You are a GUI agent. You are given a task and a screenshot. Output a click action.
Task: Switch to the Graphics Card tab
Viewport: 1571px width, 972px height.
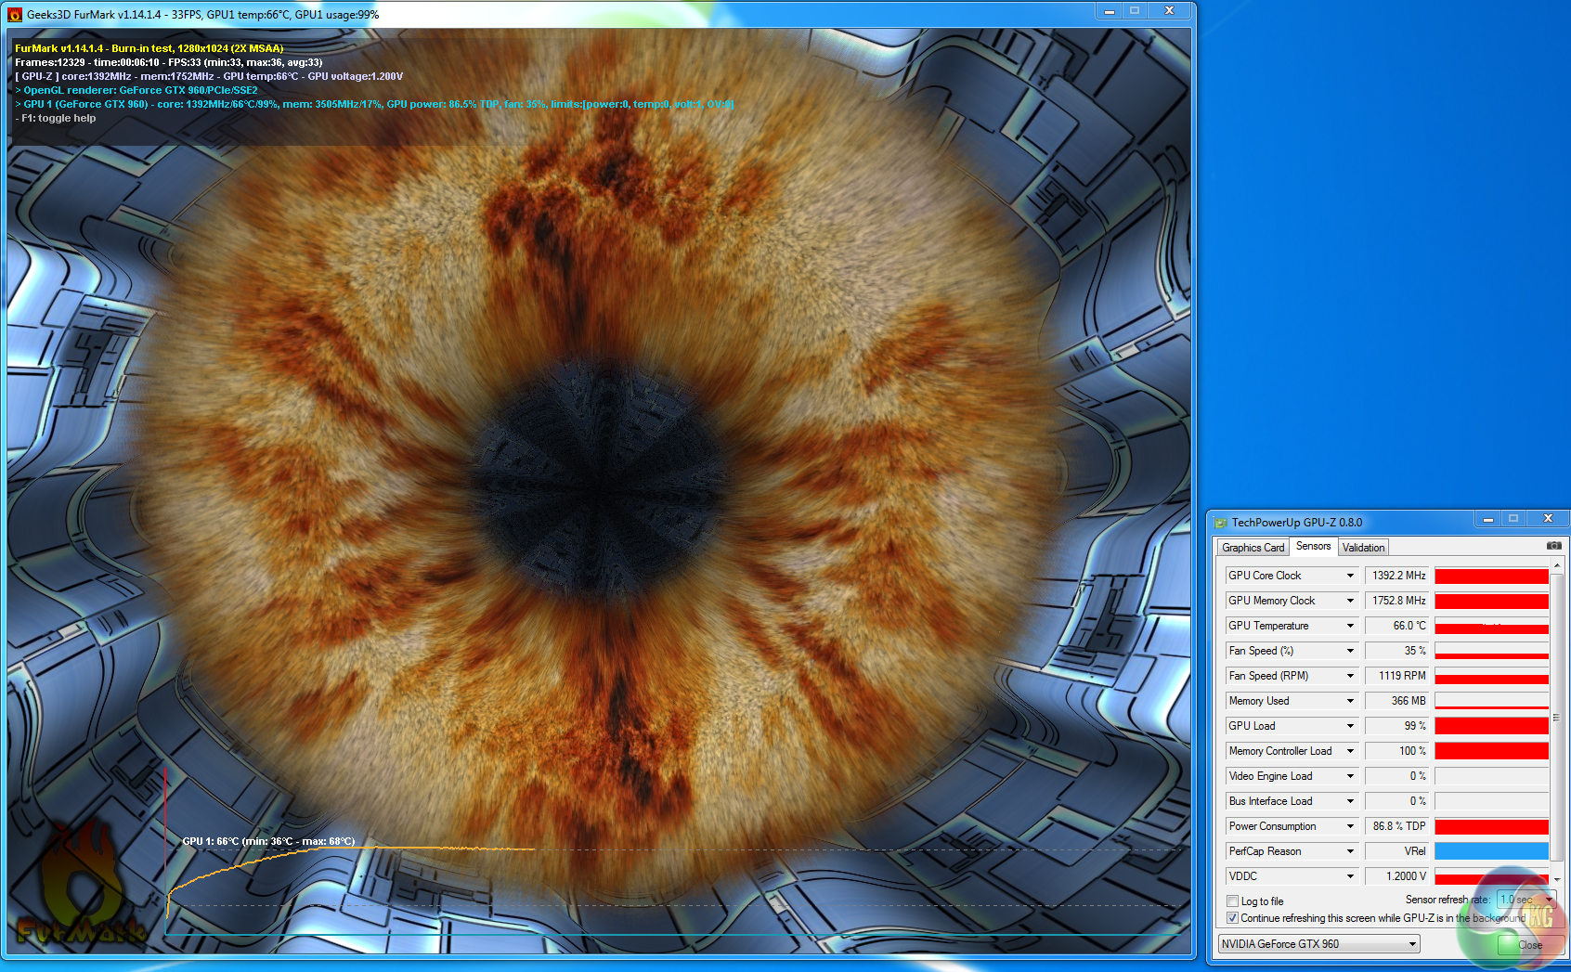pos(1253,548)
